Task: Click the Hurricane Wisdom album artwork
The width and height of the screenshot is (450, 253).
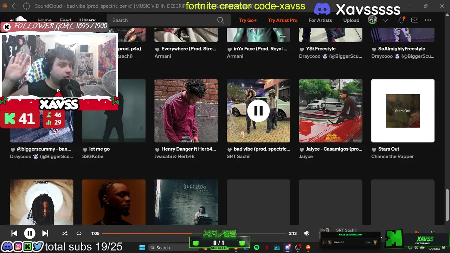Action: (41, 202)
